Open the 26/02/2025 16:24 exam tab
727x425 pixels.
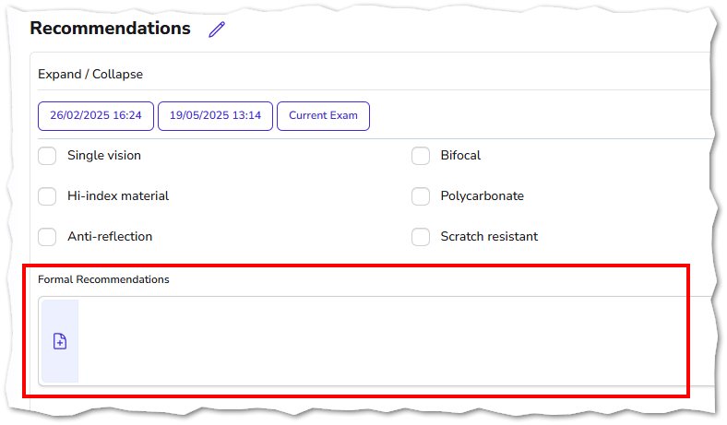[x=96, y=116]
